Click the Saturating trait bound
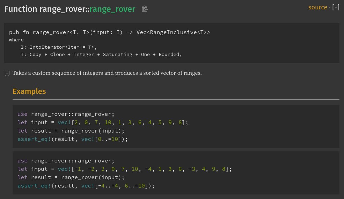Viewport: 344px width, 199px height. [x=118, y=55]
